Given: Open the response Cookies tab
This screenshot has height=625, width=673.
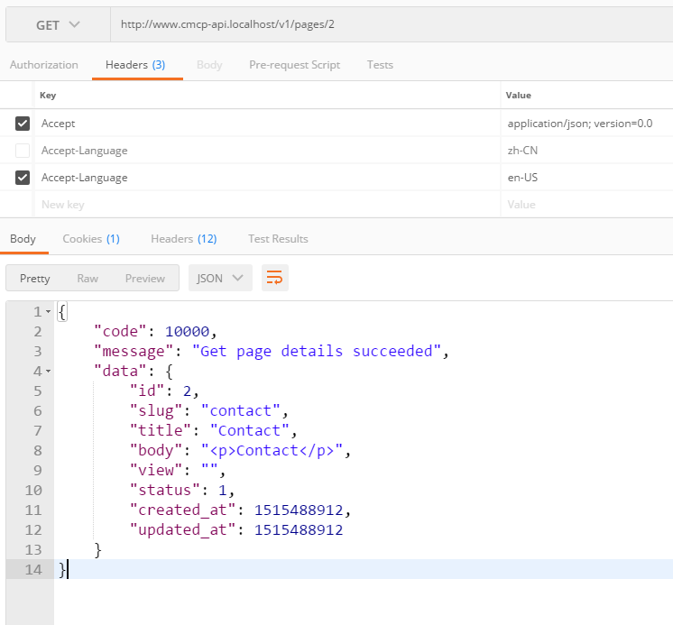Looking at the screenshot, I should (90, 239).
